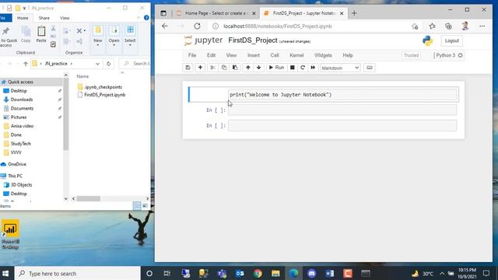
Task: Open the Jupyter Cell menu
Action: [x=275, y=55]
